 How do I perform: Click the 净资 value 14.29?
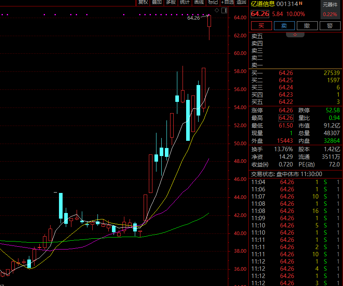(x=286, y=157)
